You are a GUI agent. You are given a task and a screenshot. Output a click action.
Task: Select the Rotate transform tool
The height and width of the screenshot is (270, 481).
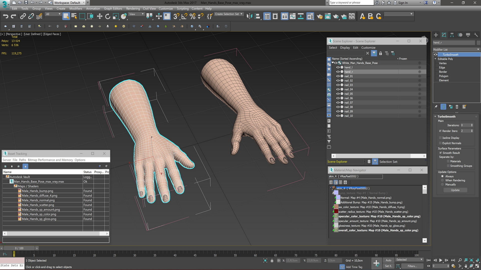click(x=108, y=16)
